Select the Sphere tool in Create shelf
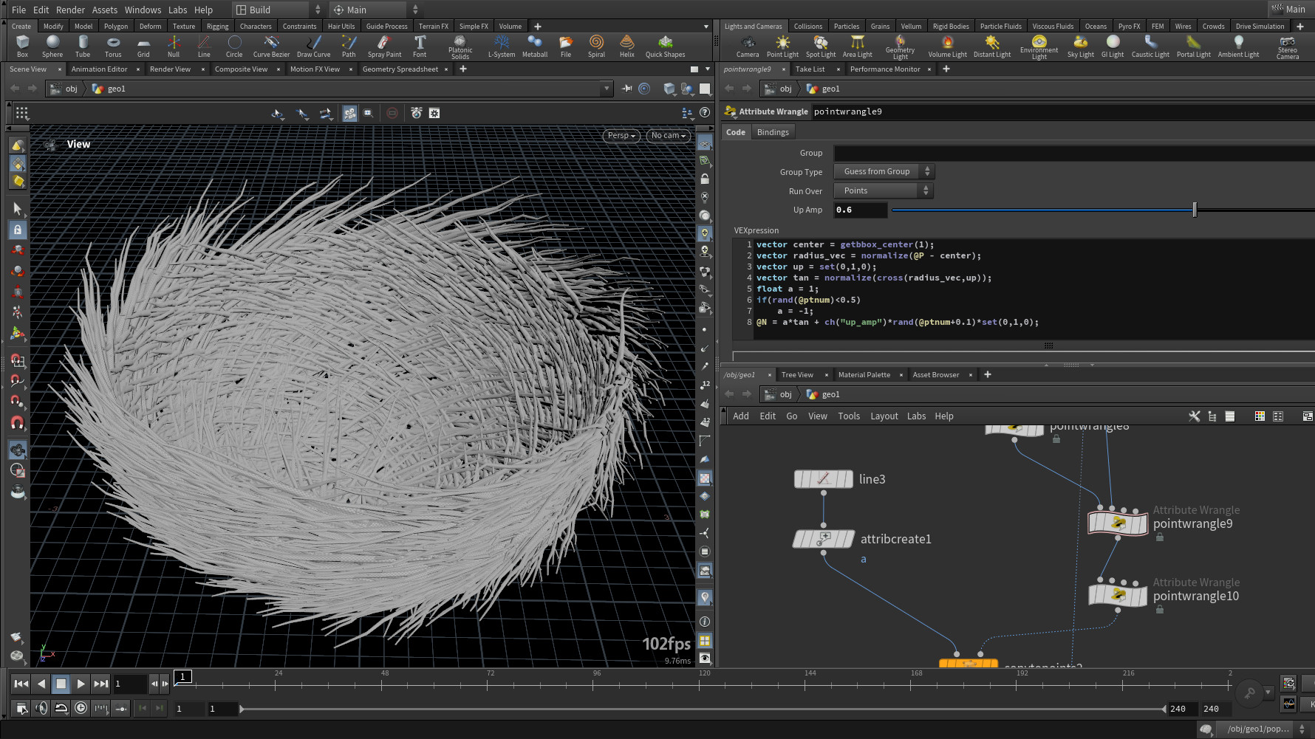Image resolution: width=1315 pixels, height=739 pixels. 52,46
